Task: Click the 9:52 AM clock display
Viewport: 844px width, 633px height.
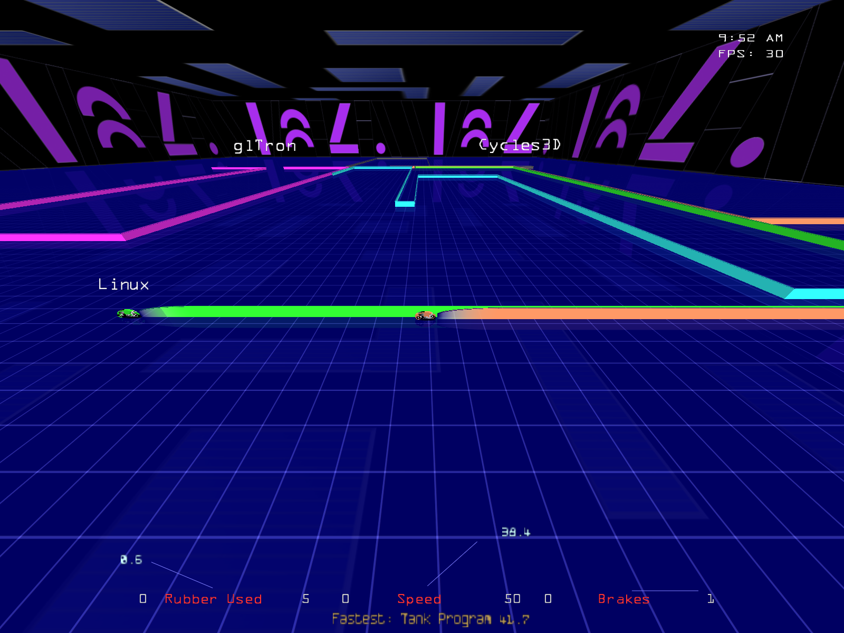Action: tap(750, 38)
